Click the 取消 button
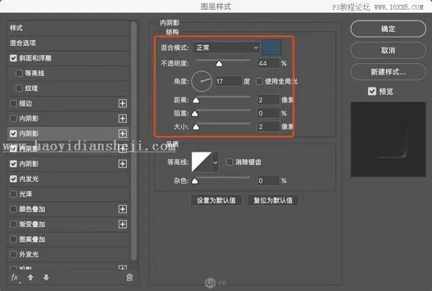 tap(388, 50)
